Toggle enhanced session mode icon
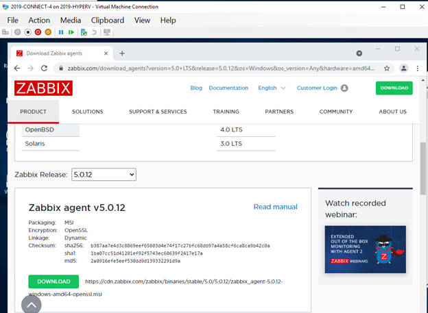 click(x=107, y=32)
